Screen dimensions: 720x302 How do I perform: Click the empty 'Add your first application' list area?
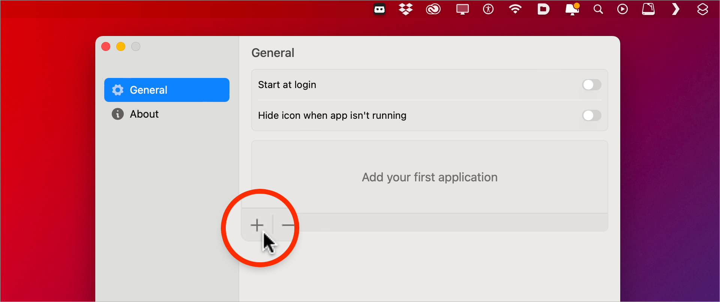(x=429, y=177)
